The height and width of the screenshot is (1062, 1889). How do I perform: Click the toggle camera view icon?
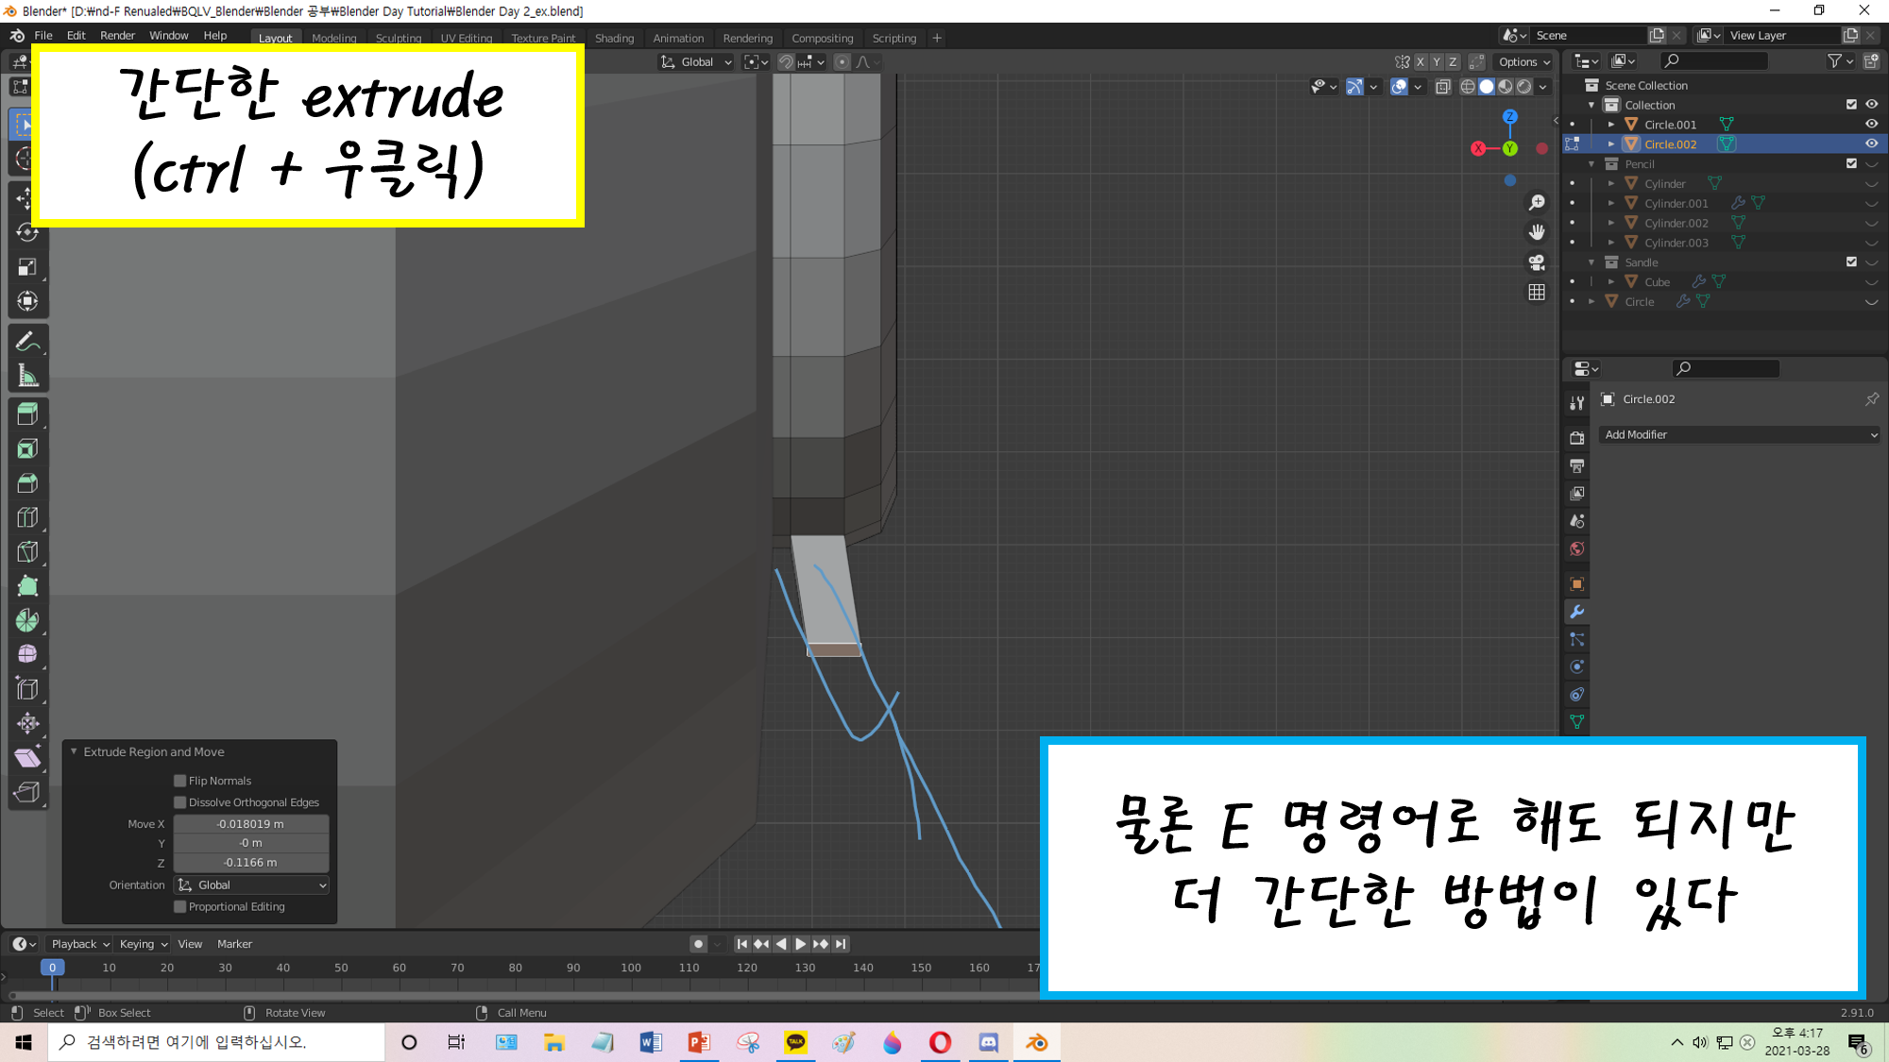(1537, 262)
